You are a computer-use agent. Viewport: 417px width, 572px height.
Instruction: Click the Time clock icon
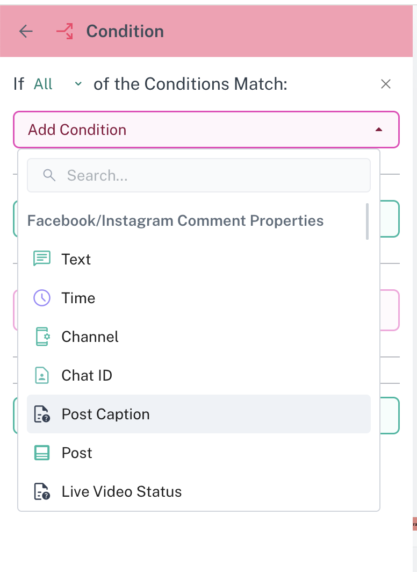[x=42, y=298]
